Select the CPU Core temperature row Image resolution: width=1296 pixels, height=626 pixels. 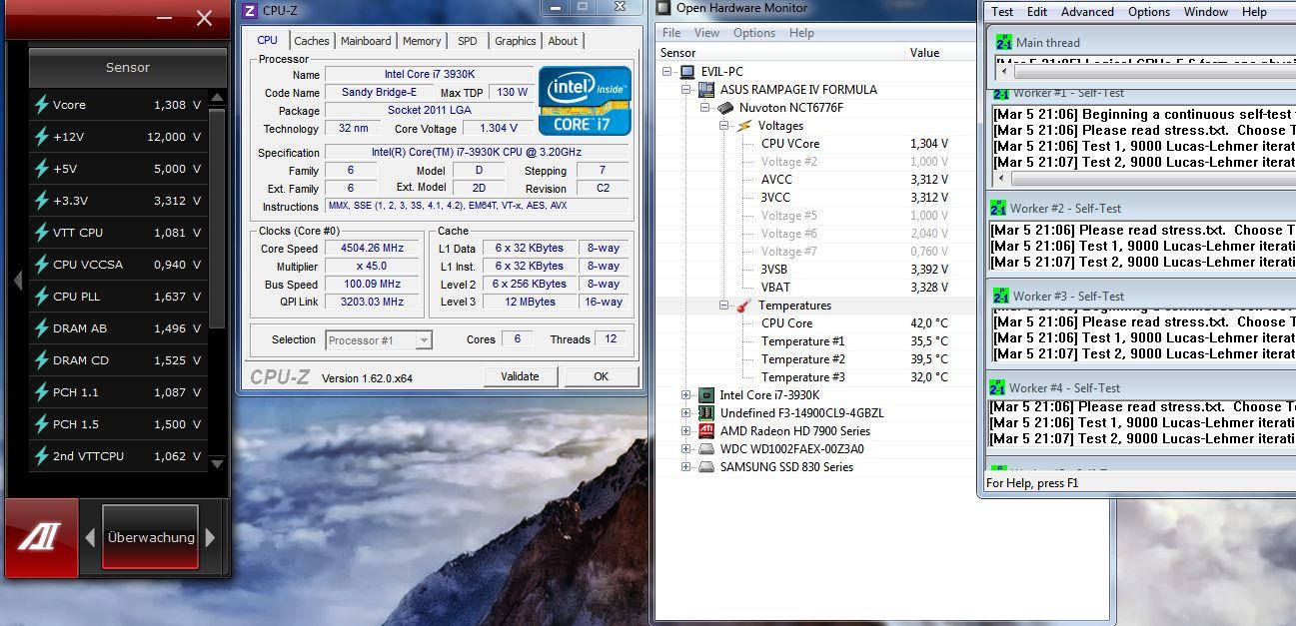click(x=816, y=323)
